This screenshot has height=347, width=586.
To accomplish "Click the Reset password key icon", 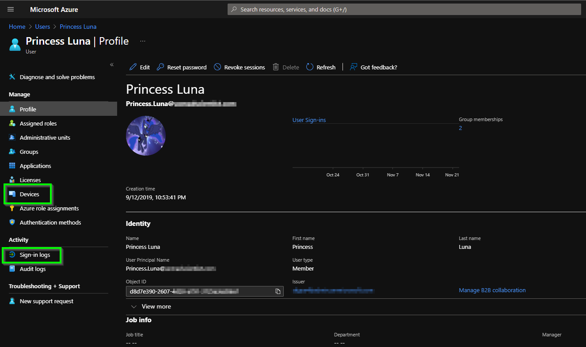I will coord(160,67).
